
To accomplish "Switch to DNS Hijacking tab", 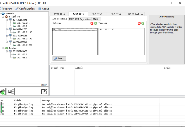I will (135, 14).
